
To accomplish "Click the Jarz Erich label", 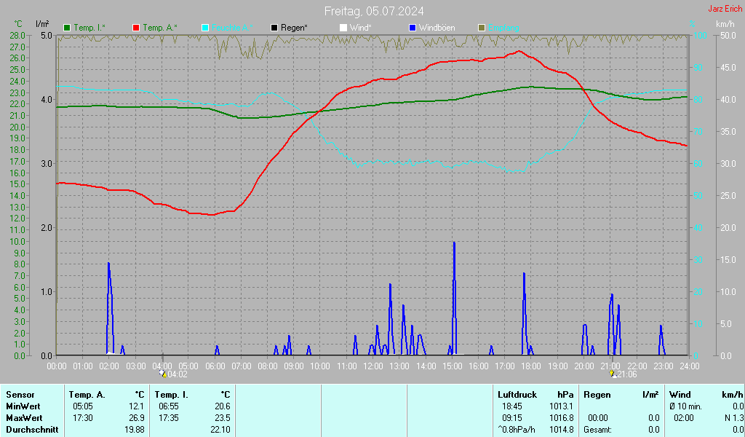I will click(x=725, y=9).
